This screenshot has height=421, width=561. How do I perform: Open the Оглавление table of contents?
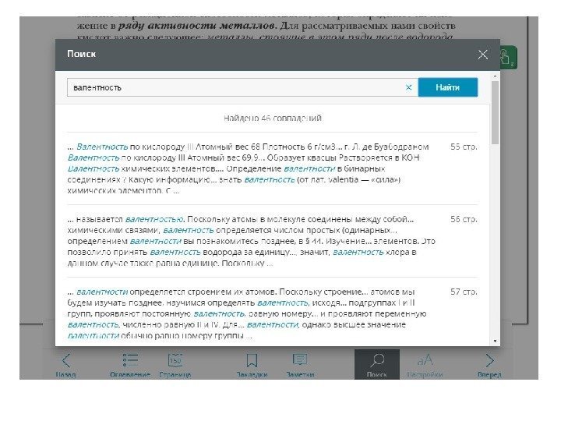pyautogui.click(x=130, y=365)
